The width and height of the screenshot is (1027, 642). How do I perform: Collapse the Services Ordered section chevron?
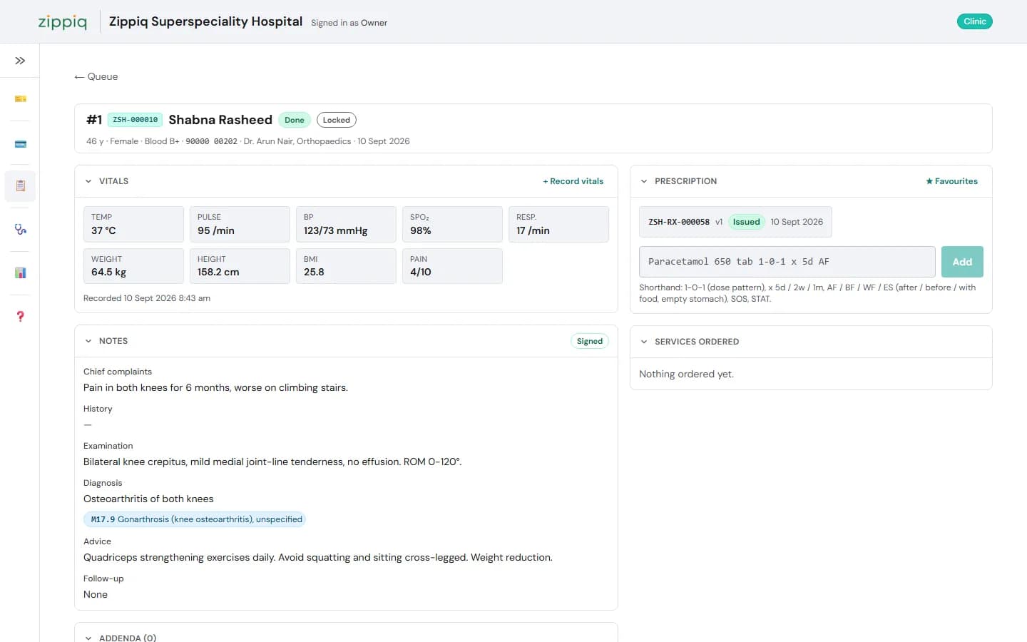(644, 342)
